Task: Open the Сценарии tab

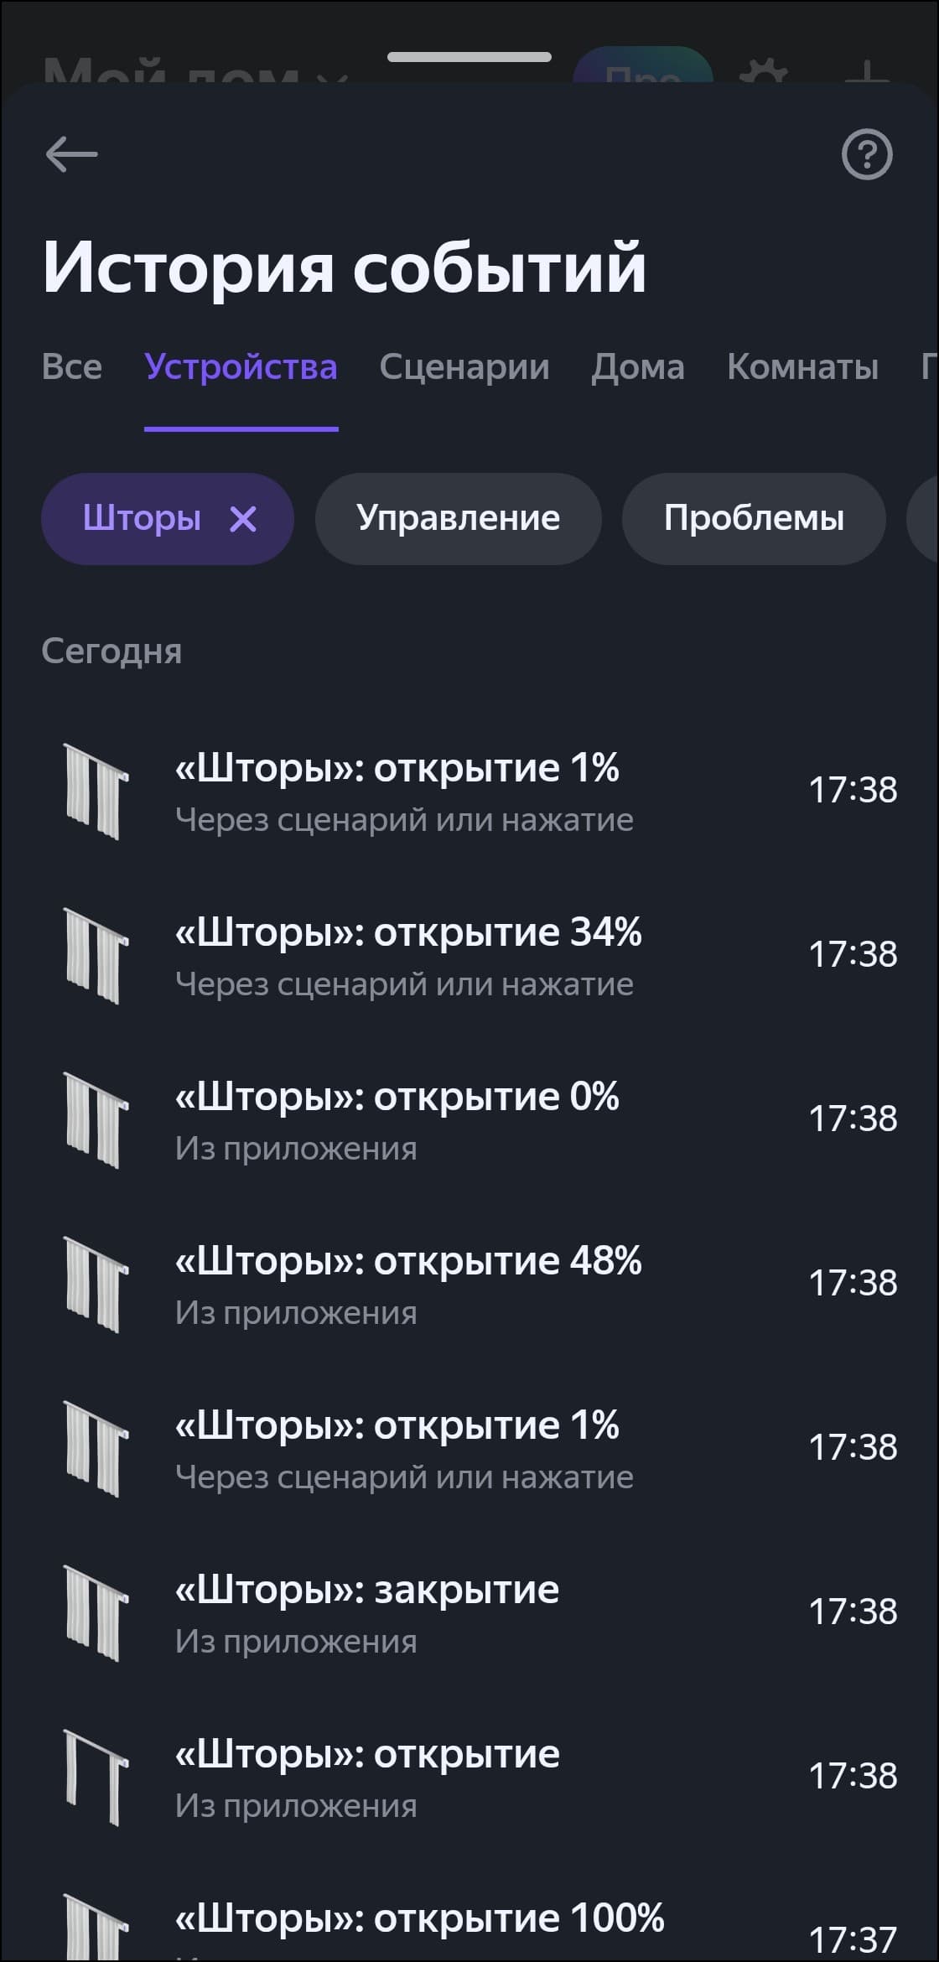Action: click(464, 367)
